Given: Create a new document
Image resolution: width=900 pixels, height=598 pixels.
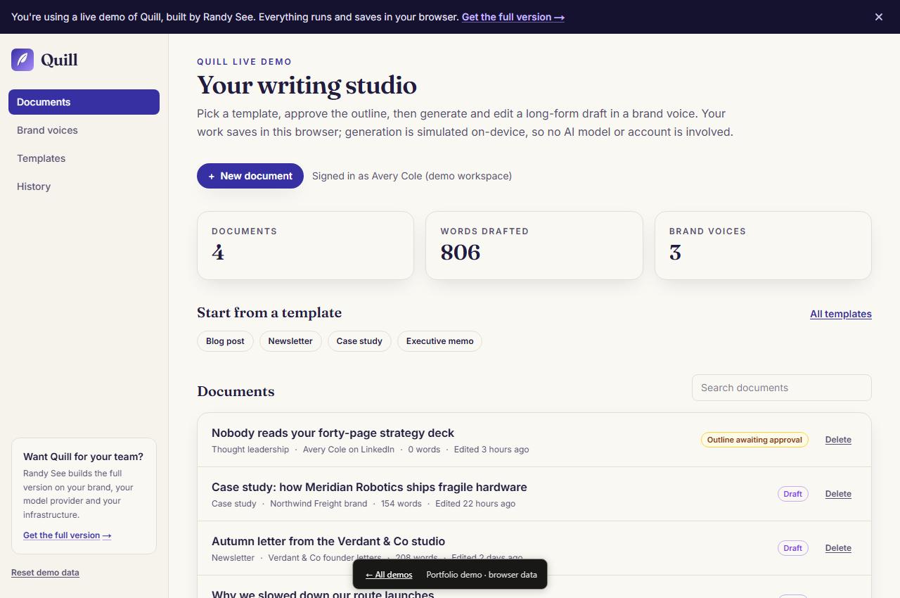Looking at the screenshot, I should click(x=250, y=176).
